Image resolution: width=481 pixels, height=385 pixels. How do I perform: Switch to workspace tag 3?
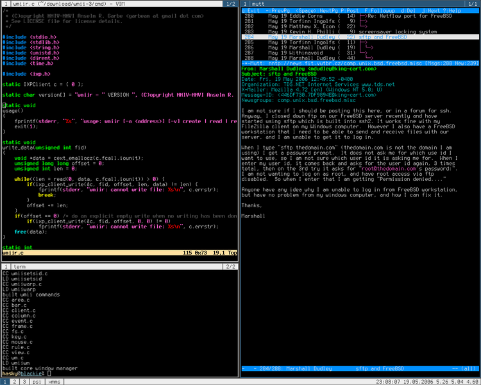pyautogui.click(x=24, y=382)
